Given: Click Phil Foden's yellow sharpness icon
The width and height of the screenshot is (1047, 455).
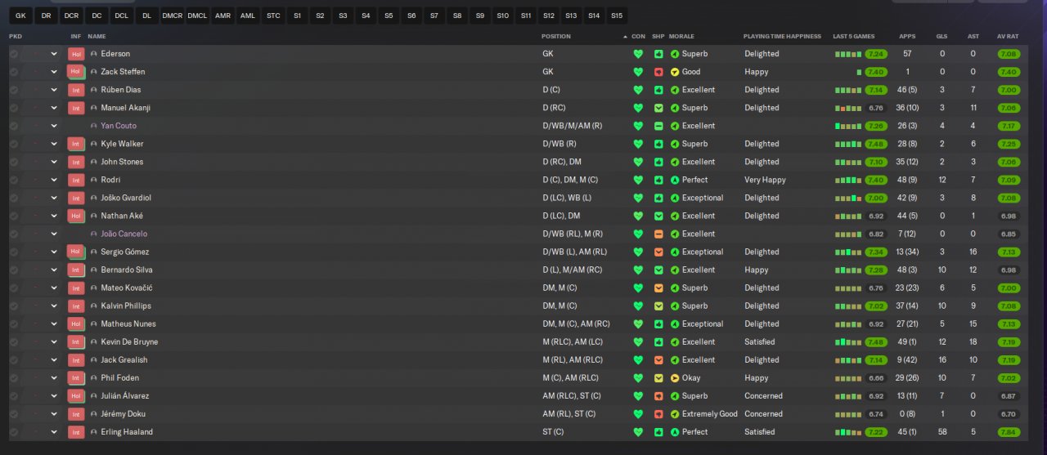Looking at the screenshot, I should point(658,378).
